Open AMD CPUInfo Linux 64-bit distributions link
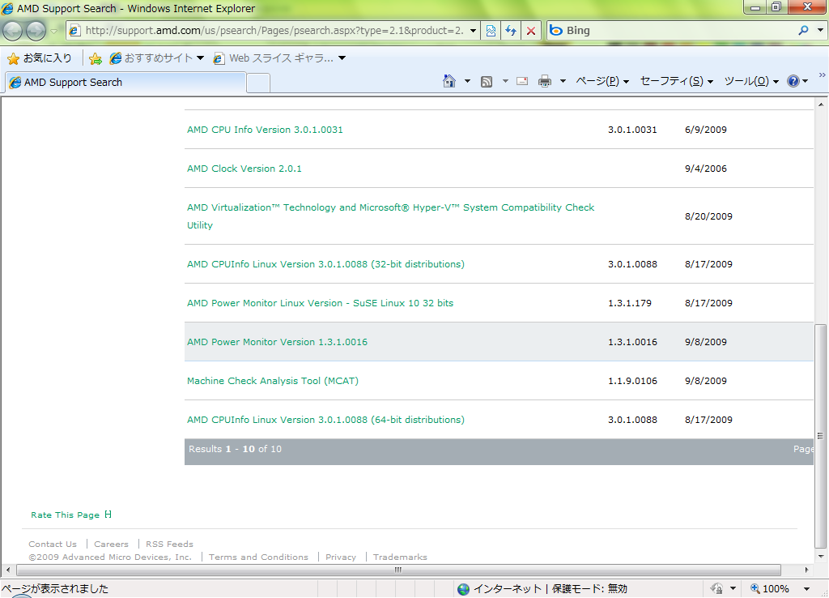This screenshot has height=598, width=829. pyautogui.click(x=325, y=420)
